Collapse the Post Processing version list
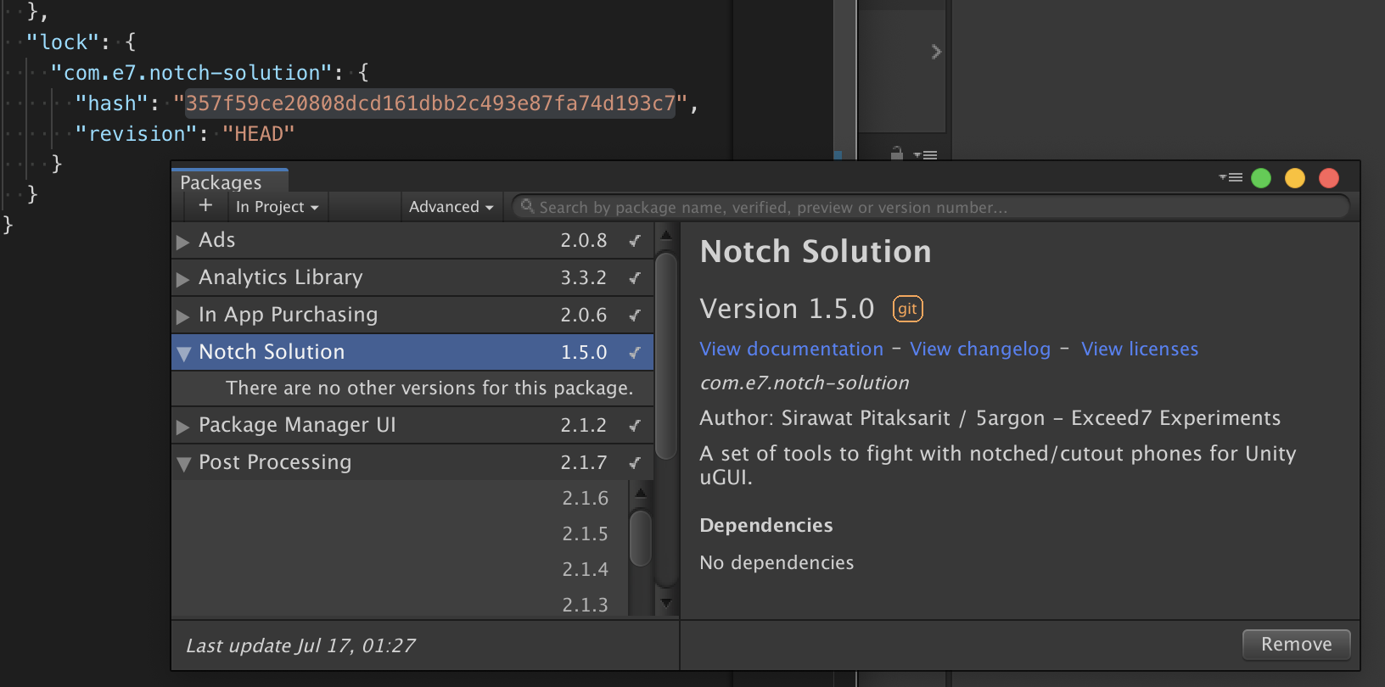The height and width of the screenshot is (687, 1385). click(182, 464)
